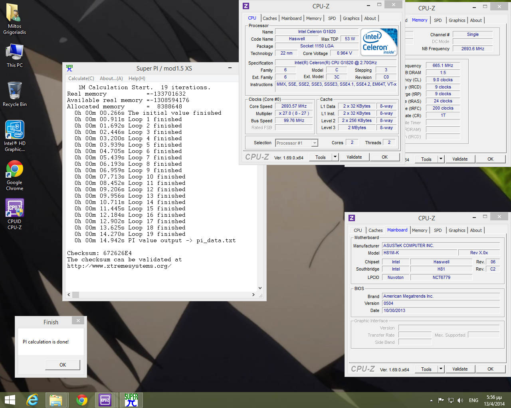Click the Z icon of the Mainboard CPU-Z window
Image resolution: width=511 pixels, height=408 pixels.
point(352,218)
